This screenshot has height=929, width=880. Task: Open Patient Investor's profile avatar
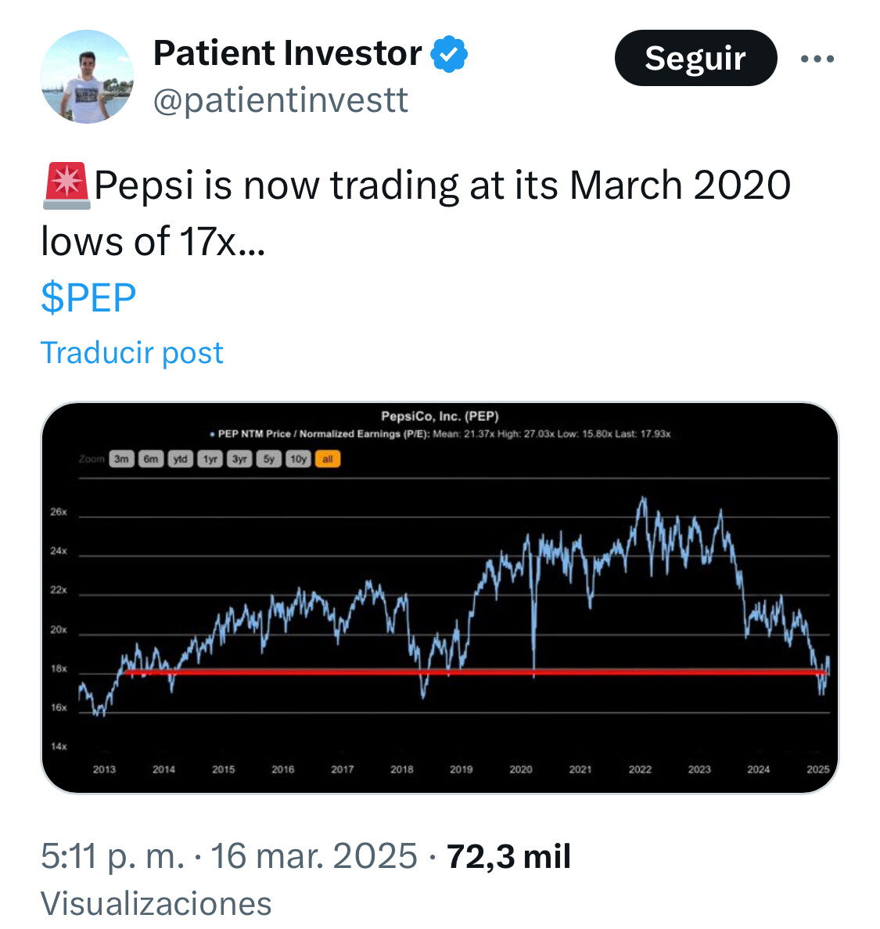click(x=87, y=77)
